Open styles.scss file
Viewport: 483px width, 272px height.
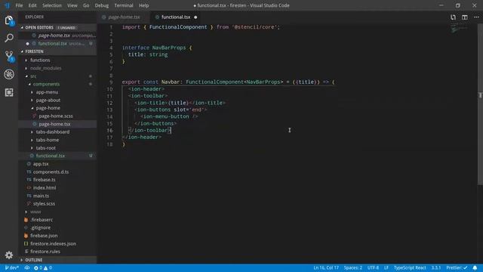[x=44, y=204]
